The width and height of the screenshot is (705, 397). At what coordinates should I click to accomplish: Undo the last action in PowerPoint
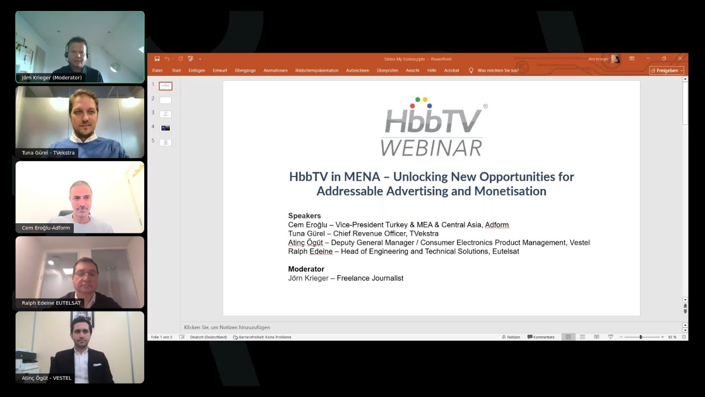pyautogui.click(x=166, y=59)
